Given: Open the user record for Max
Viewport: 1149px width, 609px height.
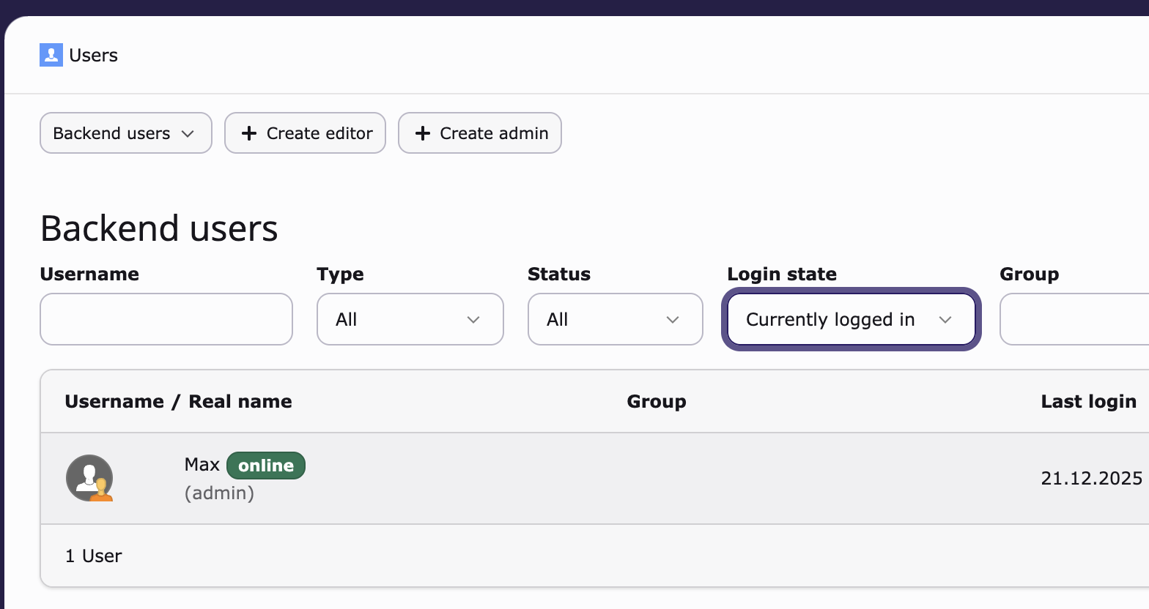Looking at the screenshot, I should (x=202, y=465).
